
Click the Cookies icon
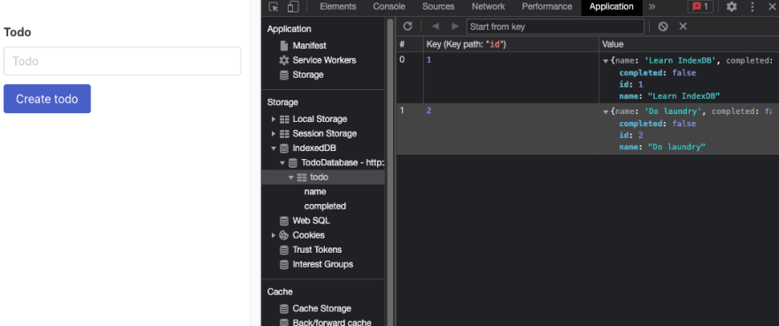284,235
